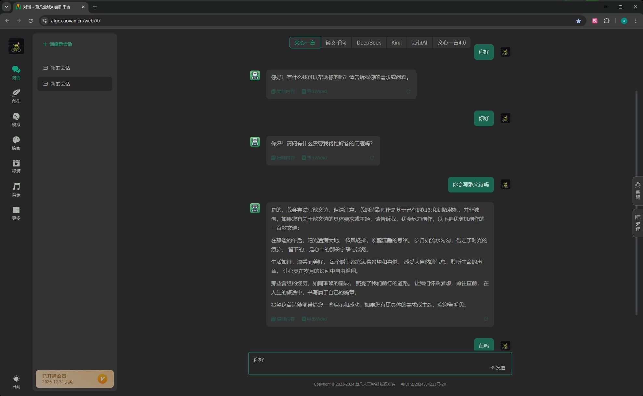Go back in browser history
The image size is (643, 396).
click(7, 21)
